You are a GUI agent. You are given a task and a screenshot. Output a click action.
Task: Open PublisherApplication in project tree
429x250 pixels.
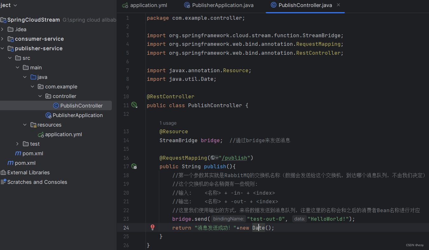coord(78,115)
